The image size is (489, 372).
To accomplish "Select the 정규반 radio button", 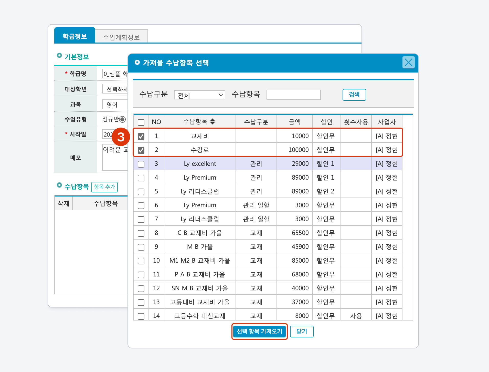I will [x=122, y=119].
